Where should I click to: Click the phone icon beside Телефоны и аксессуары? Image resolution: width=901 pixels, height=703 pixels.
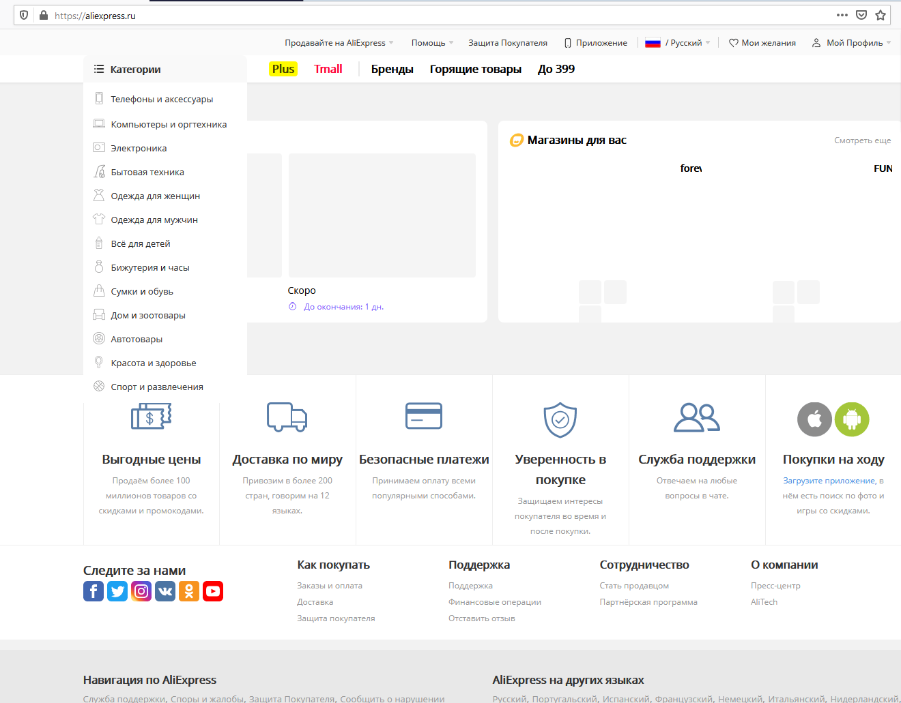pos(99,98)
